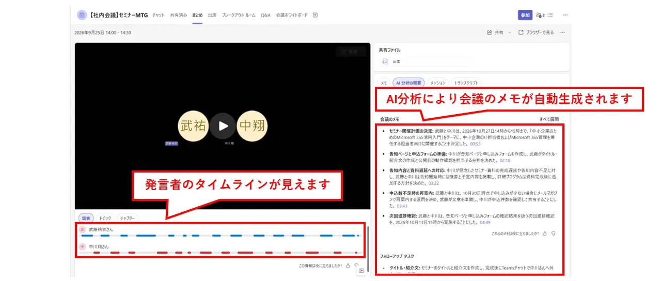Thumbs up the speaker timeline feedback
The height and width of the screenshot is (281, 661).
348,266
